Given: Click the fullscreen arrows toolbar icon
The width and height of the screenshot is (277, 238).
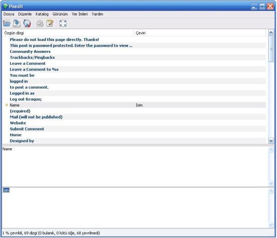Looking at the screenshot, I should pos(63,23).
